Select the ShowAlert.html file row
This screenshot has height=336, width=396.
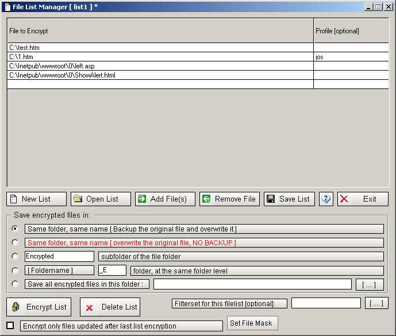pos(160,75)
